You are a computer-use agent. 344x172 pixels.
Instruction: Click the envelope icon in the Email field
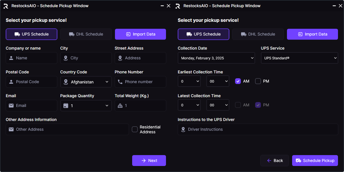point(11,105)
